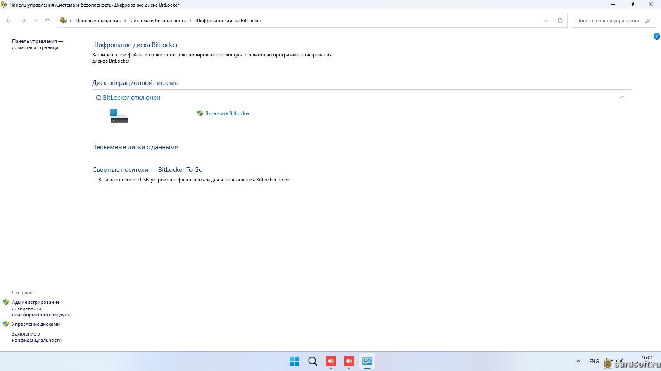Image resolution: width=661 pixels, height=371 pixels.
Task: Click shield icon next to 'Управление дисками'
Action: (6, 324)
